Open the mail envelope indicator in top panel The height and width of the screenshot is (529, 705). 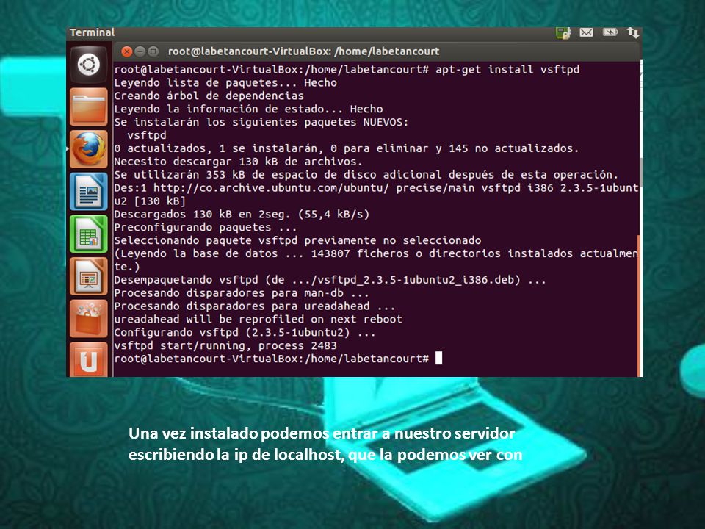coord(586,32)
